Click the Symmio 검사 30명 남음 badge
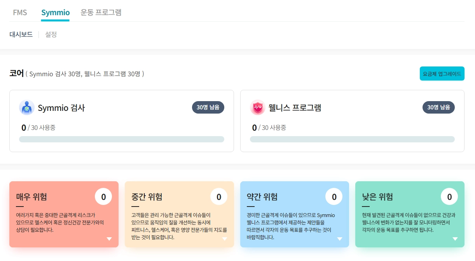 click(x=208, y=107)
